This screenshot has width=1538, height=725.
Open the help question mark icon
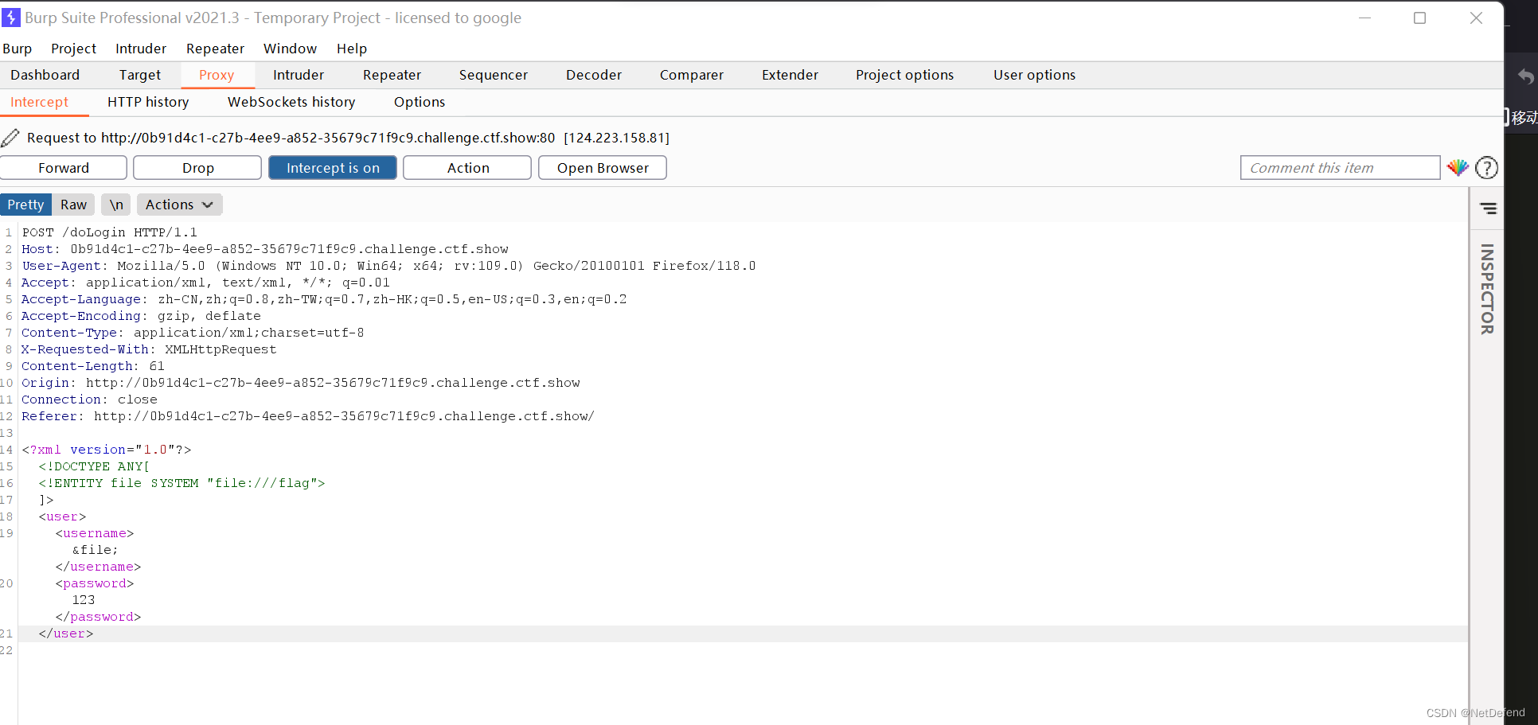[1486, 168]
